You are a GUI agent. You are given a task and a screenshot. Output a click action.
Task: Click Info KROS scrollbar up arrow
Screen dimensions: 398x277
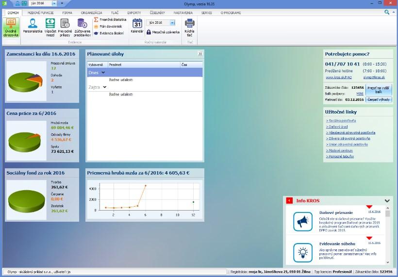(388, 208)
